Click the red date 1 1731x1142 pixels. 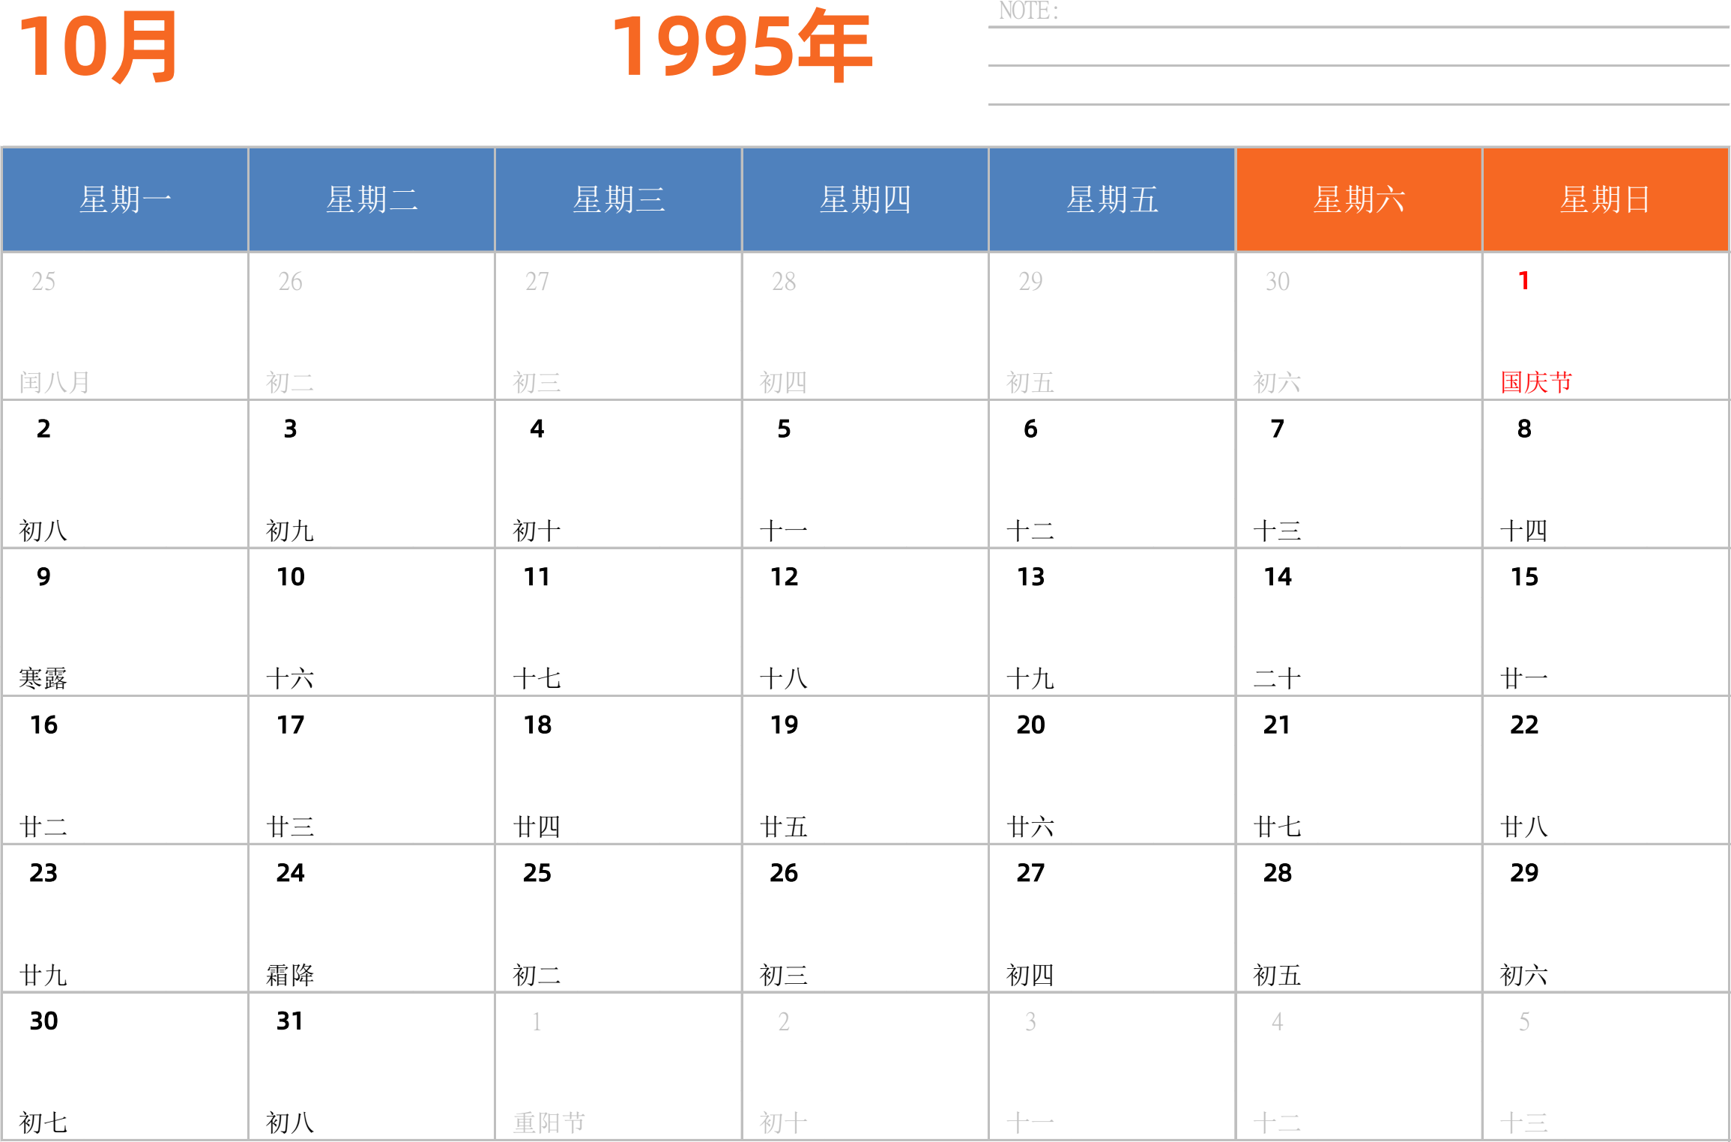1523,281
